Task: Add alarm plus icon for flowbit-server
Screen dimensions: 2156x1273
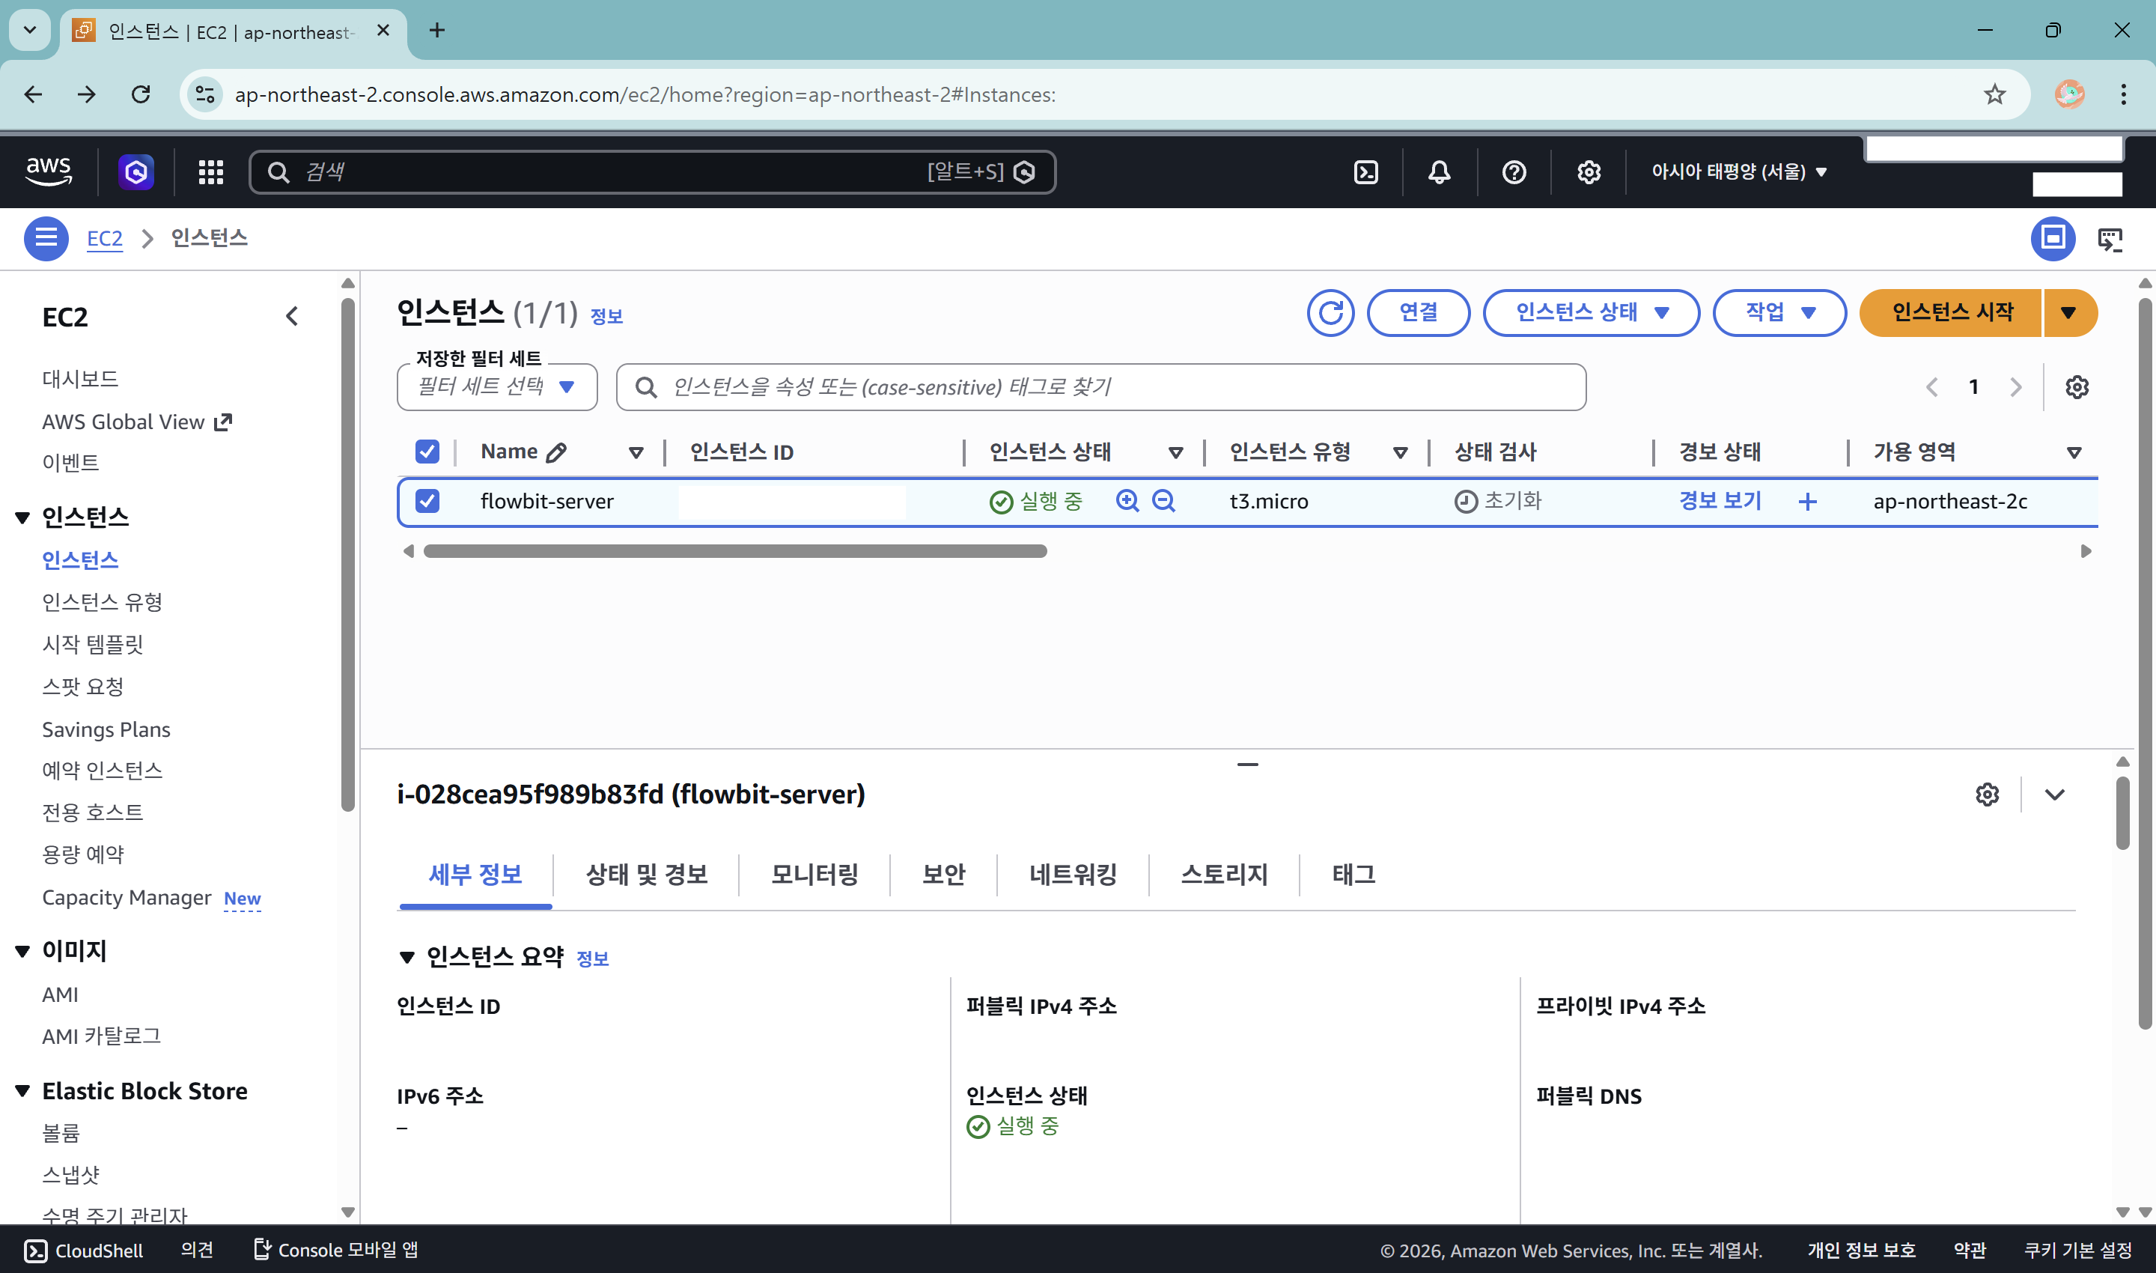Action: pos(1808,501)
